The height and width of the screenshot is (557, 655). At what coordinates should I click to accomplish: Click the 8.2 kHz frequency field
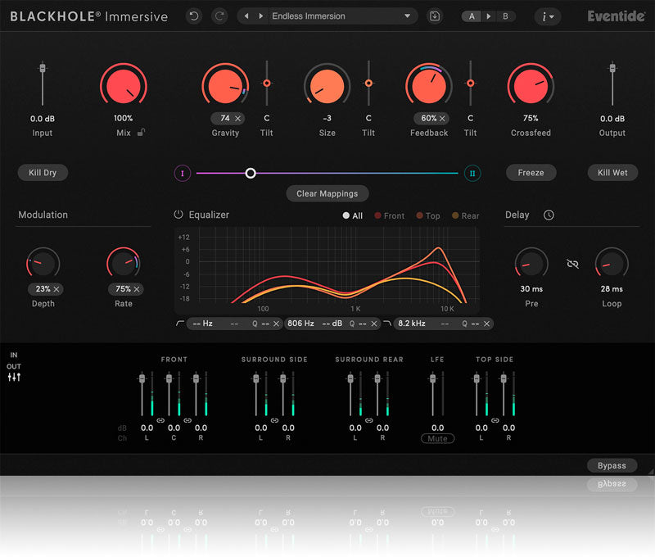(x=412, y=324)
